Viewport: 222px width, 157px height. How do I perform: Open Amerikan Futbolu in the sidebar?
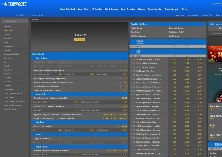11,54
